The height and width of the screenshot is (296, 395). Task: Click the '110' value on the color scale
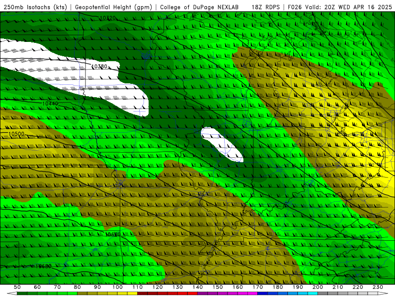pyautogui.click(x=137, y=287)
